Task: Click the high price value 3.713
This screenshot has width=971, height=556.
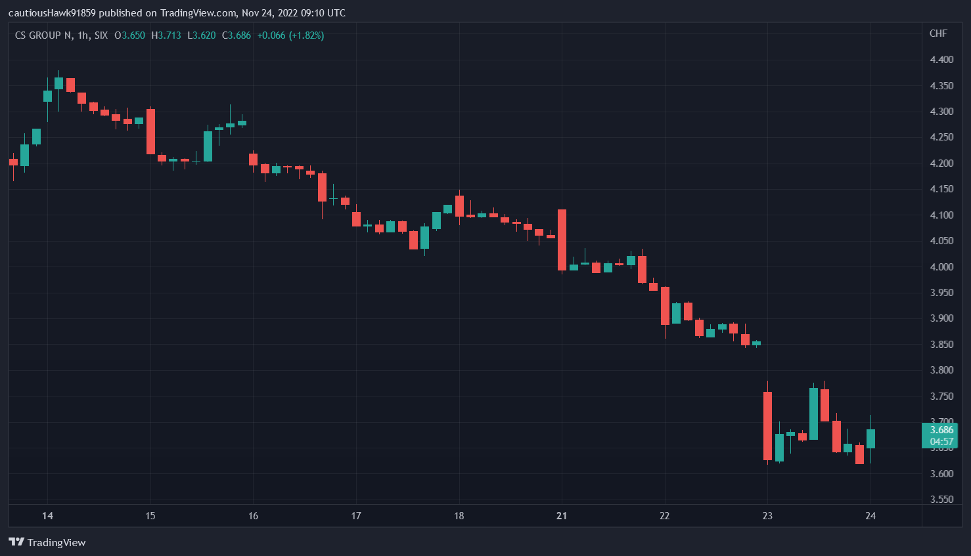Action: (x=169, y=35)
